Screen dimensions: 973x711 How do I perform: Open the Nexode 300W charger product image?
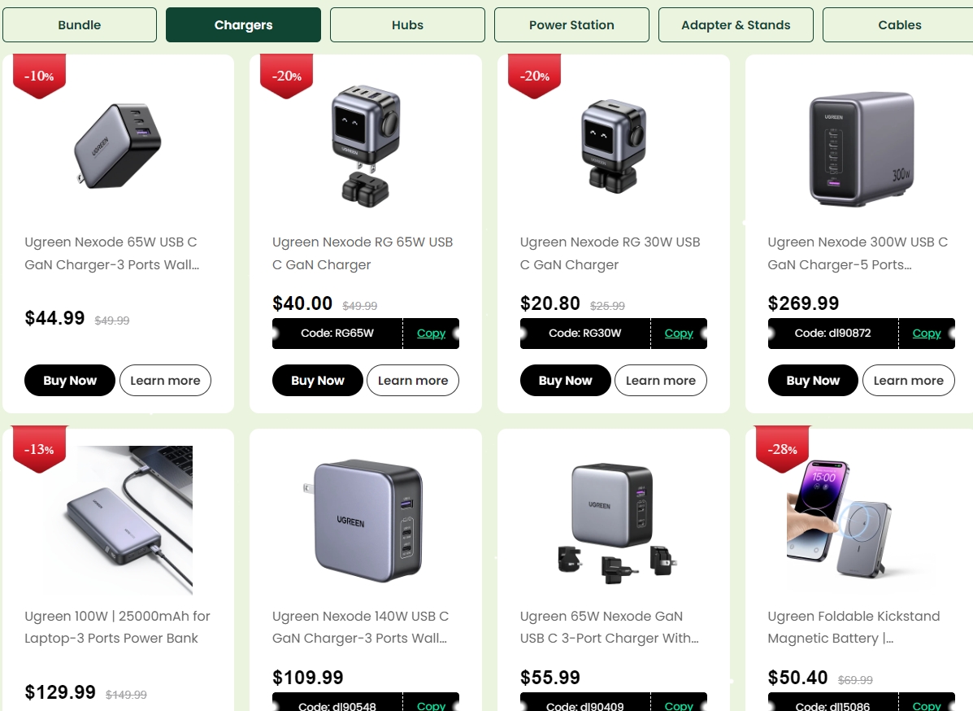[862, 149]
